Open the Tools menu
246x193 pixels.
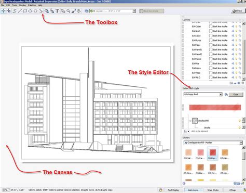coord(15,5)
